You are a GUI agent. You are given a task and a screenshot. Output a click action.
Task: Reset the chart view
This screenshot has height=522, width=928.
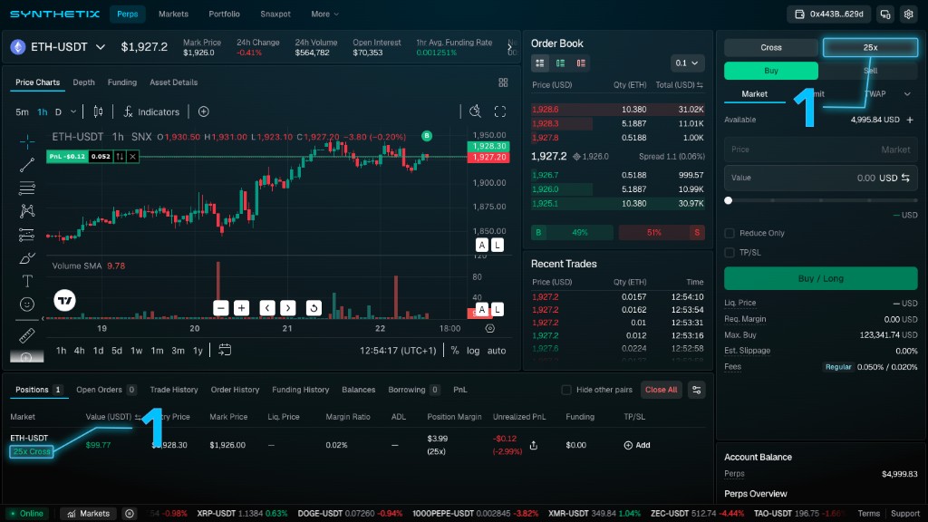[314, 308]
